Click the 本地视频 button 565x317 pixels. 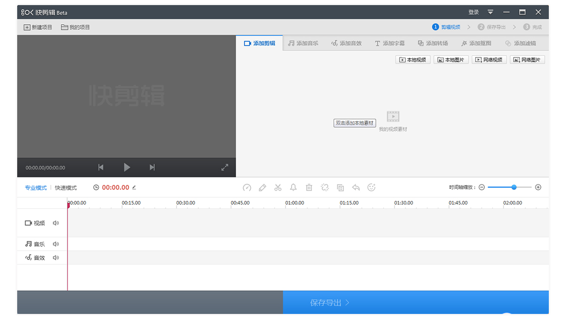point(413,60)
